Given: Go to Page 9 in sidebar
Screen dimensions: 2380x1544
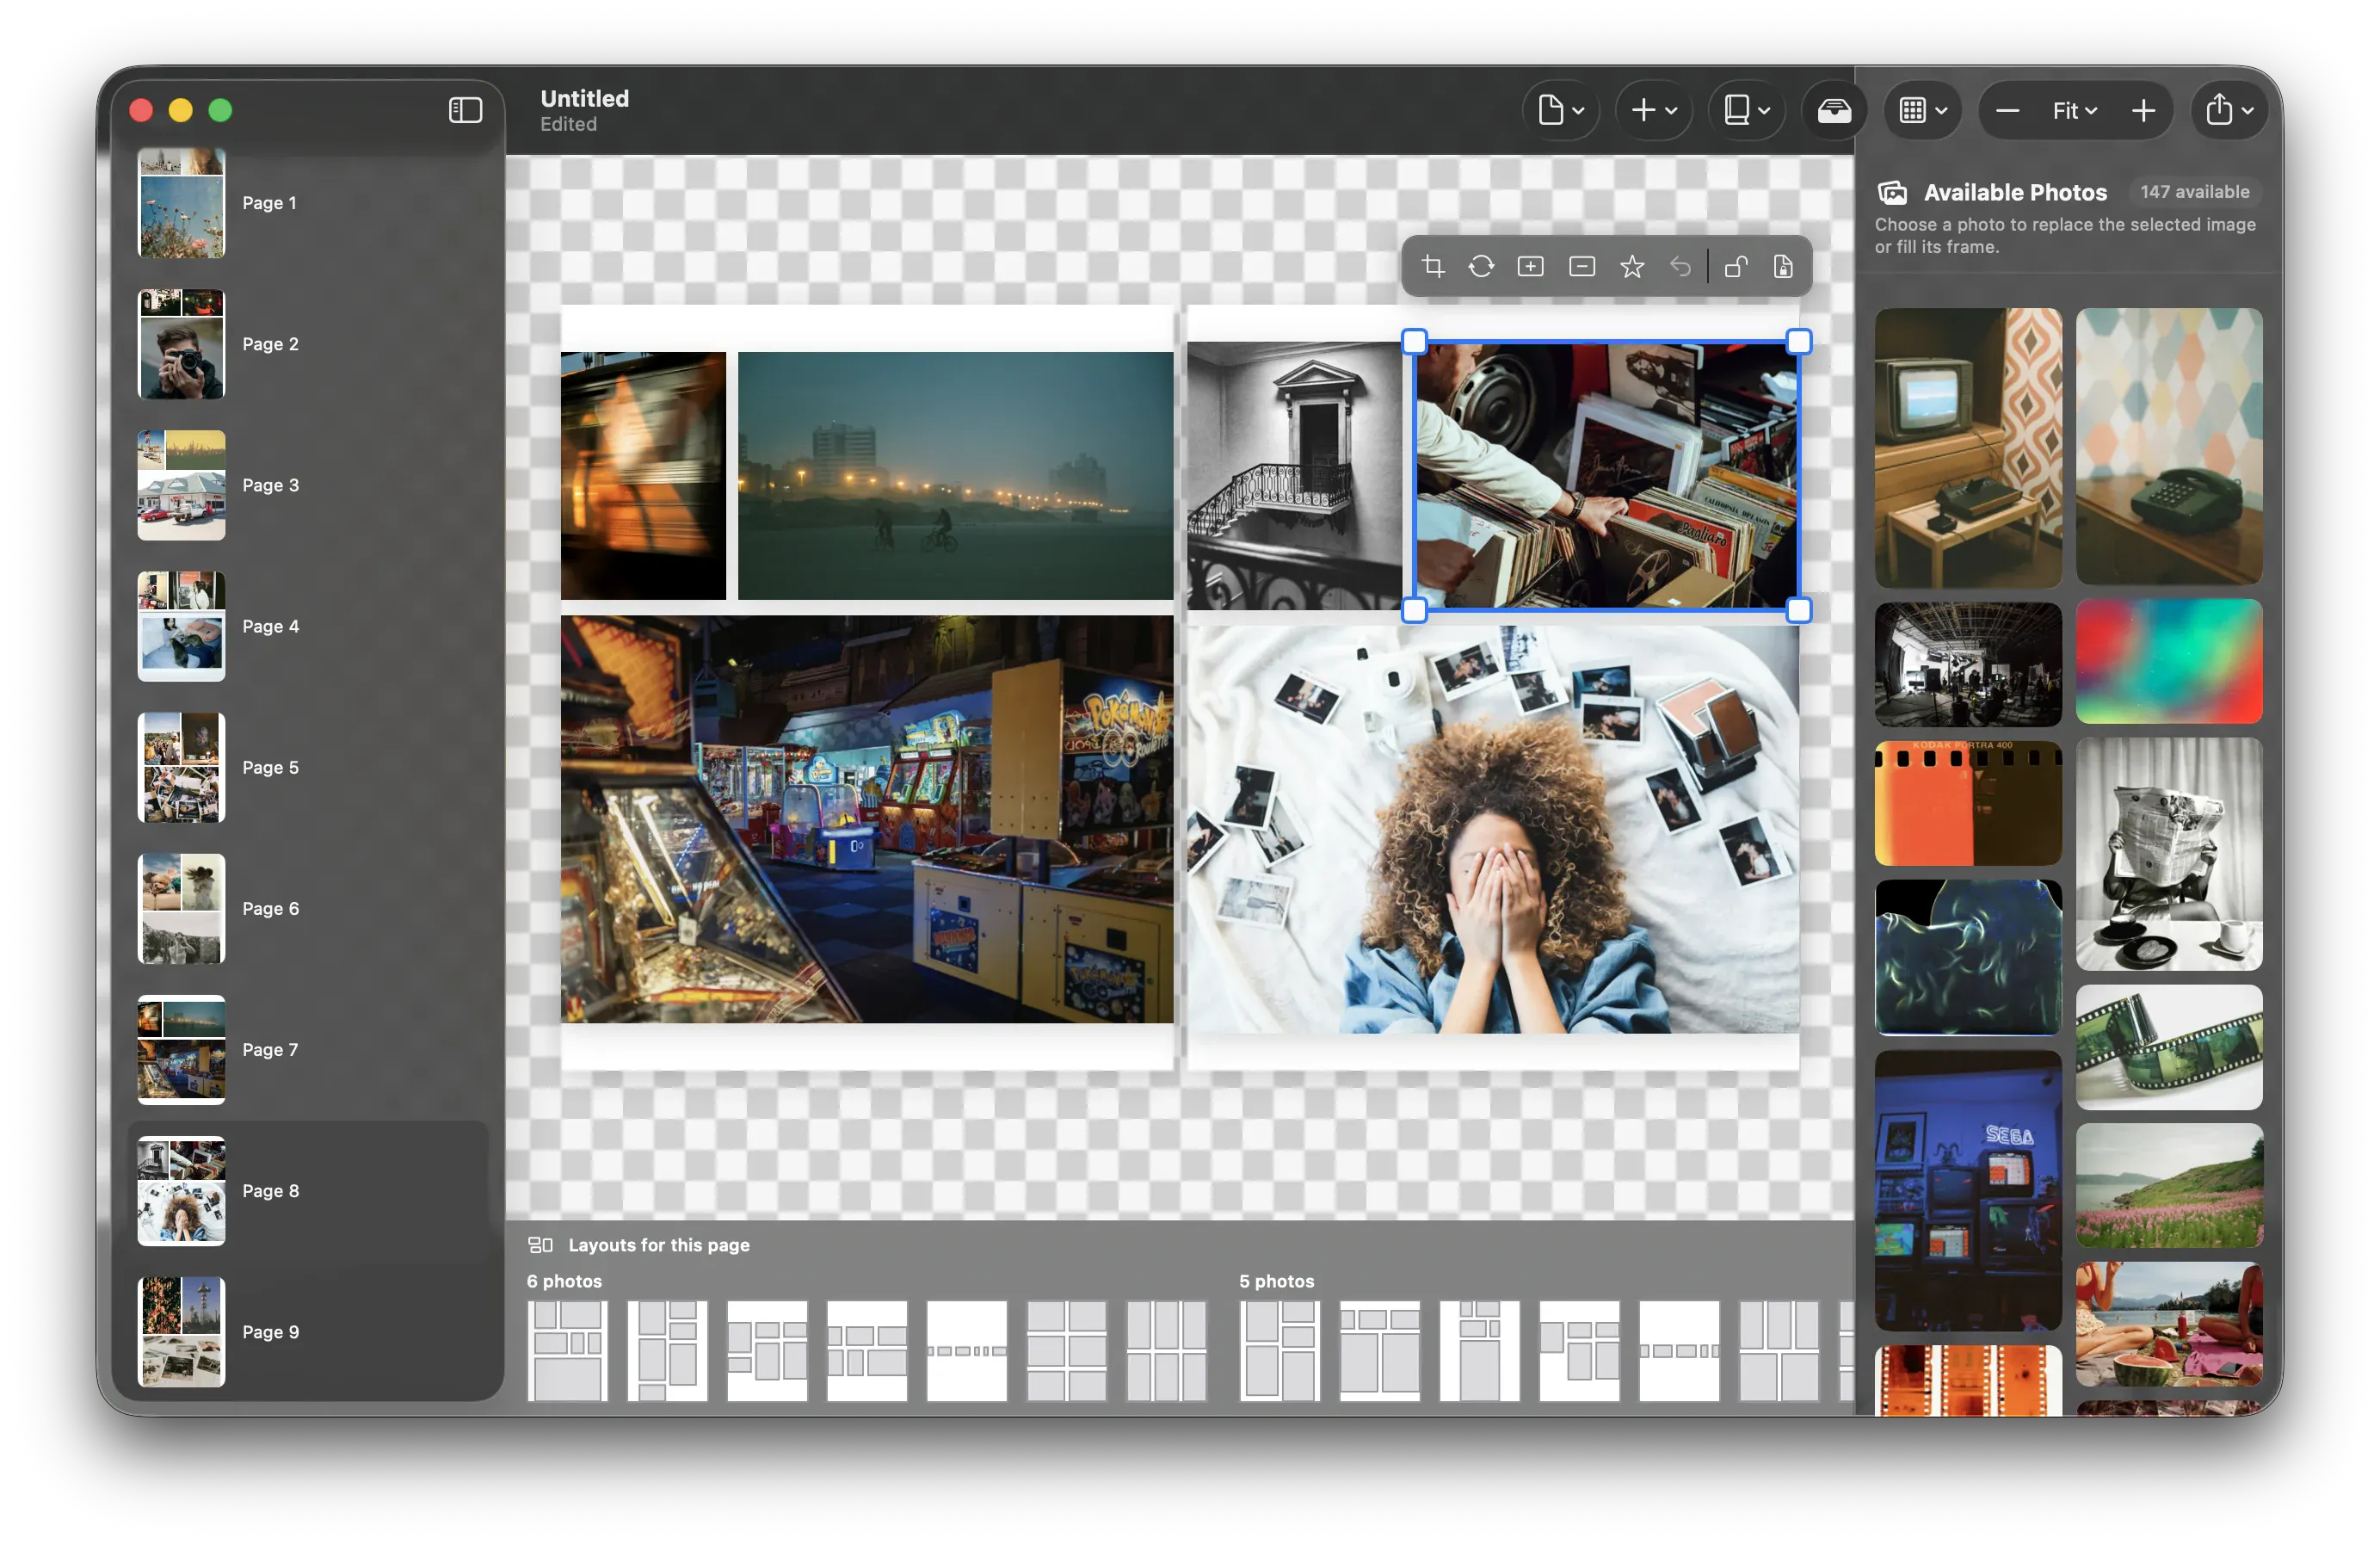Looking at the screenshot, I should [308, 1331].
